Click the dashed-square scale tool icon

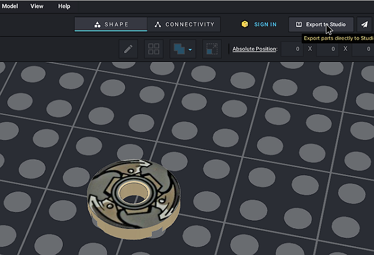tap(212, 49)
